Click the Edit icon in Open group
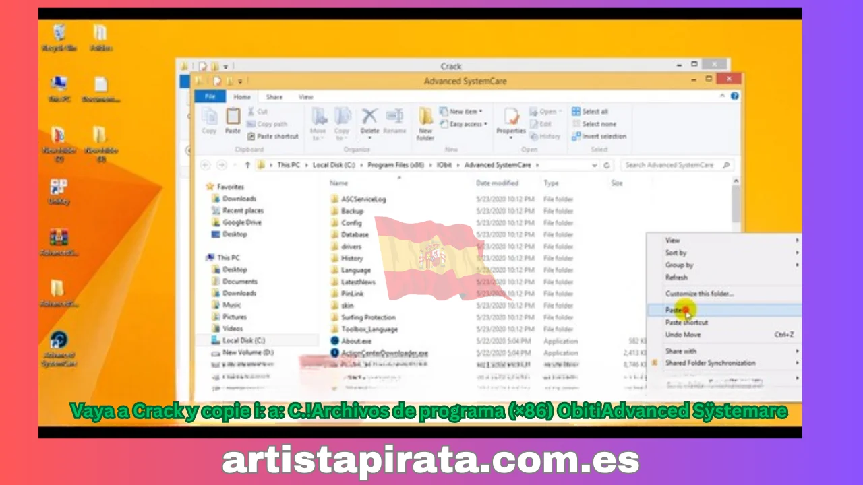 [x=541, y=124]
